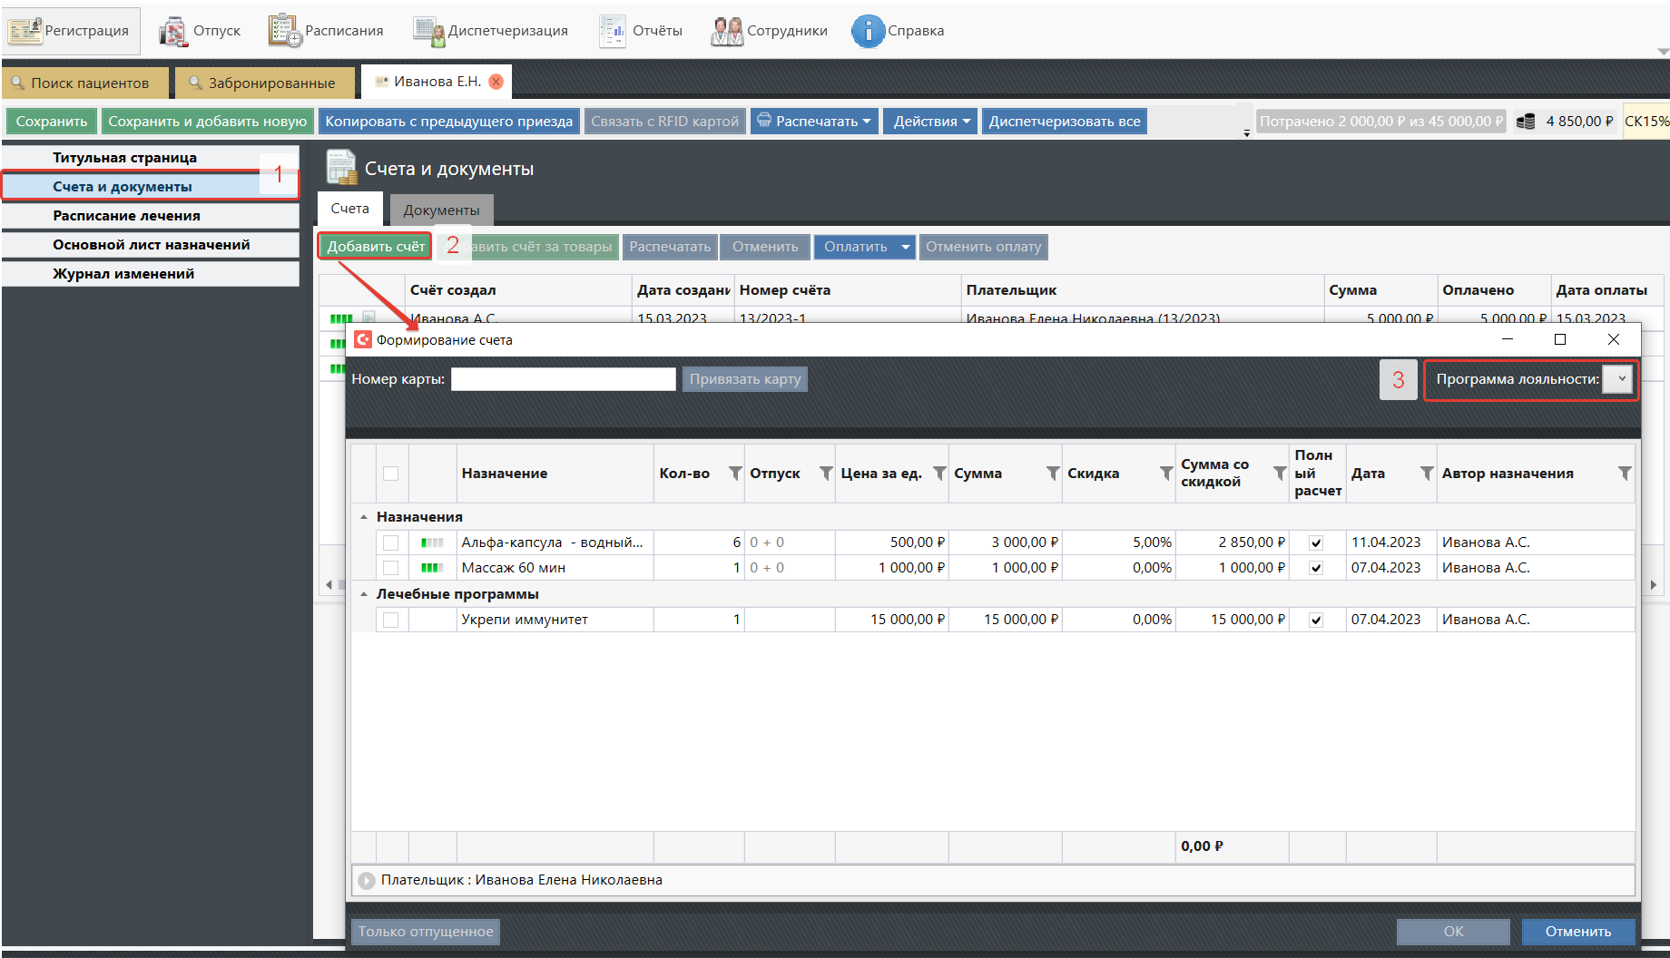Click the Номер карты input field

pos(563,379)
